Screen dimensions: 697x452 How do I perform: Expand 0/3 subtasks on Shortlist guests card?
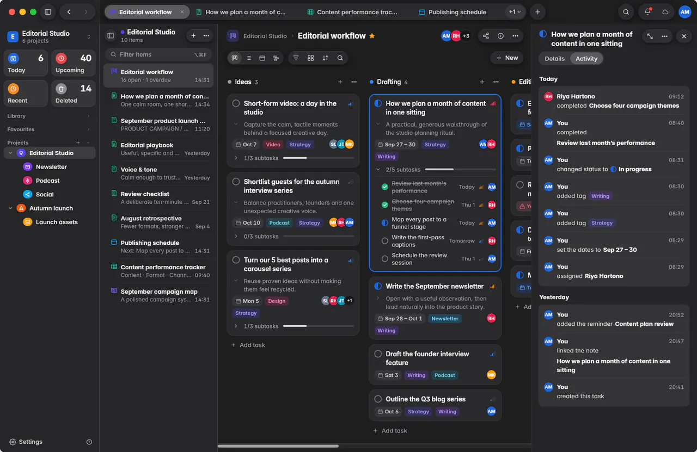(x=236, y=237)
